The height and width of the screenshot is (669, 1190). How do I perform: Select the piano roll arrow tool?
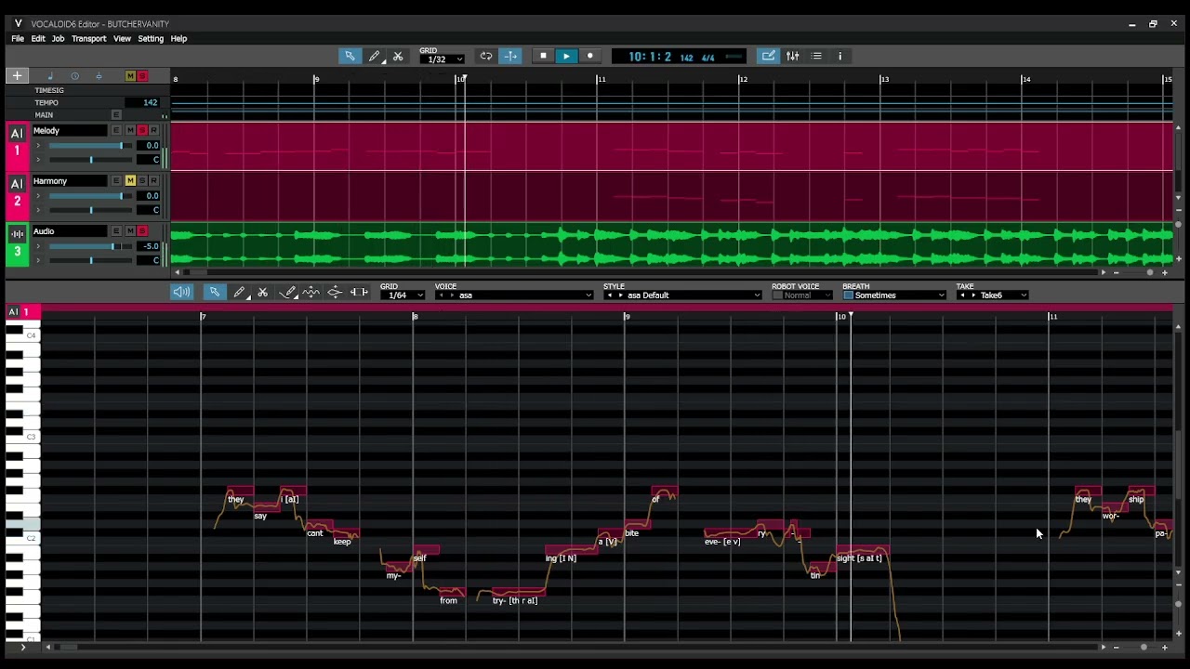pos(214,292)
